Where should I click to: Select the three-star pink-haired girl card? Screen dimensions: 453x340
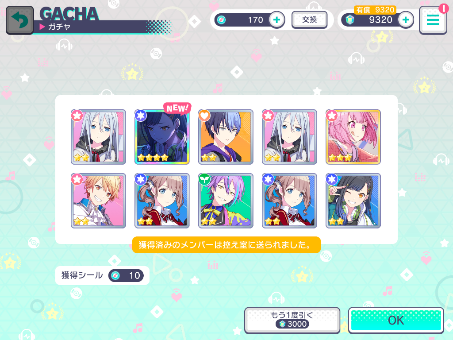click(x=353, y=137)
